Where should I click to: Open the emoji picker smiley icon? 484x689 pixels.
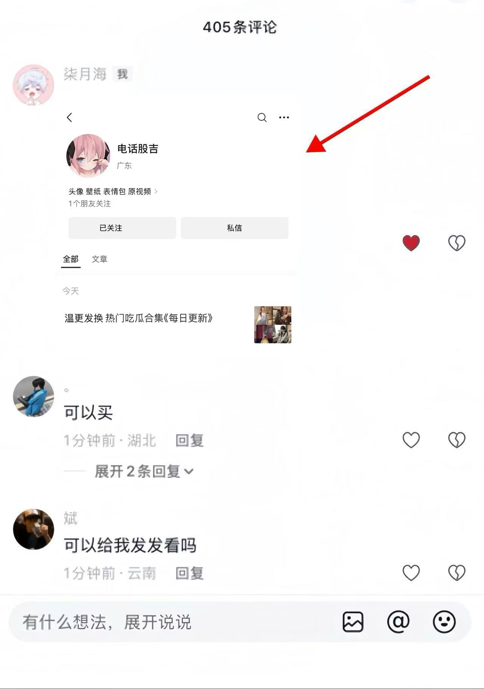click(444, 622)
